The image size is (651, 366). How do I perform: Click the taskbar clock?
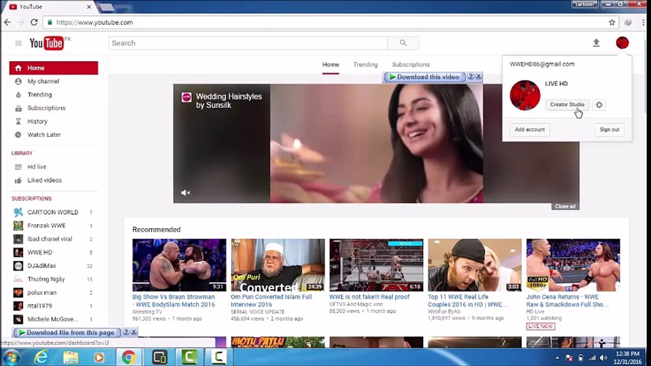pyautogui.click(x=628, y=357)
